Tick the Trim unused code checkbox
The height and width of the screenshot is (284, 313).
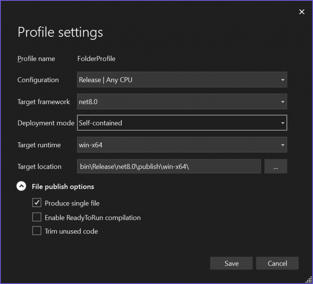pyautogui.click(x=37, y=231)
